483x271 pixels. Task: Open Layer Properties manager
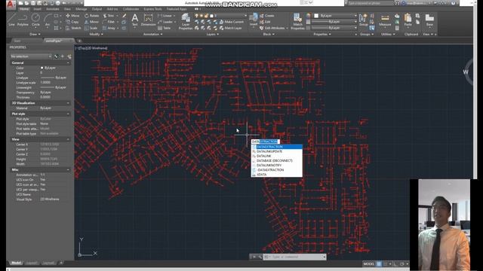[186, 21]
